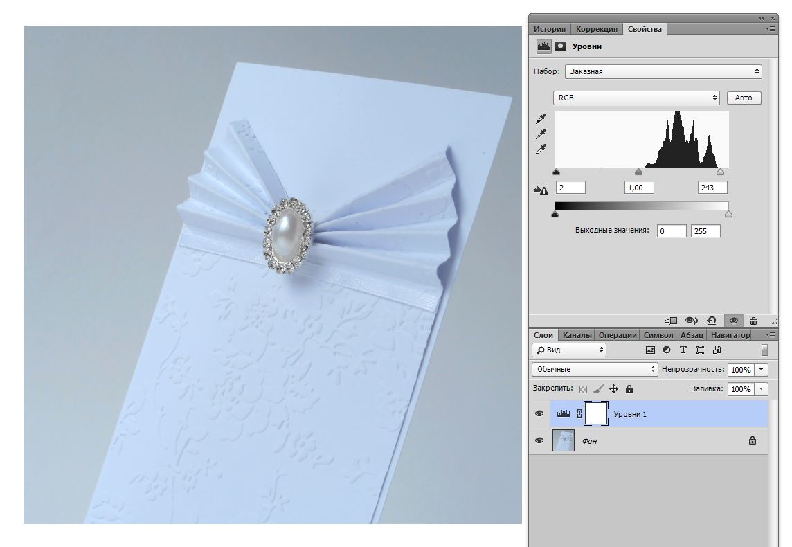The image size is (792, 547).
Task: Select the Фон layer thumbnail
Action: click(x=563, y=440)
